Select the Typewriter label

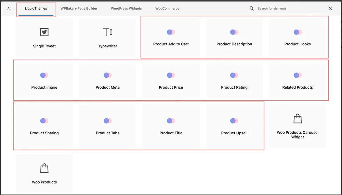[108, 46]
